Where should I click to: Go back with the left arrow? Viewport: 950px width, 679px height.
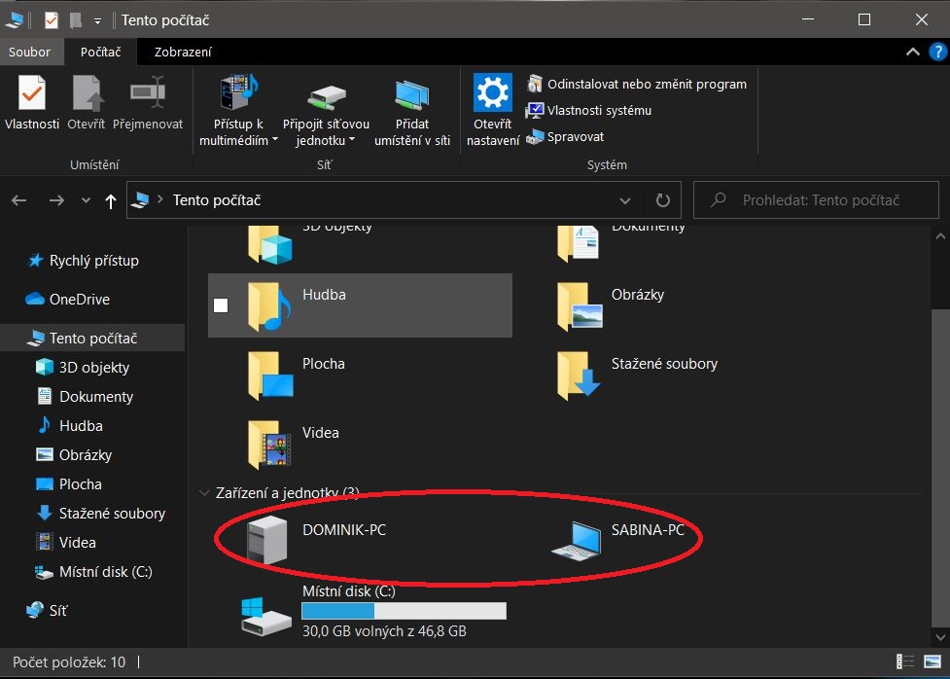(19, 200)
